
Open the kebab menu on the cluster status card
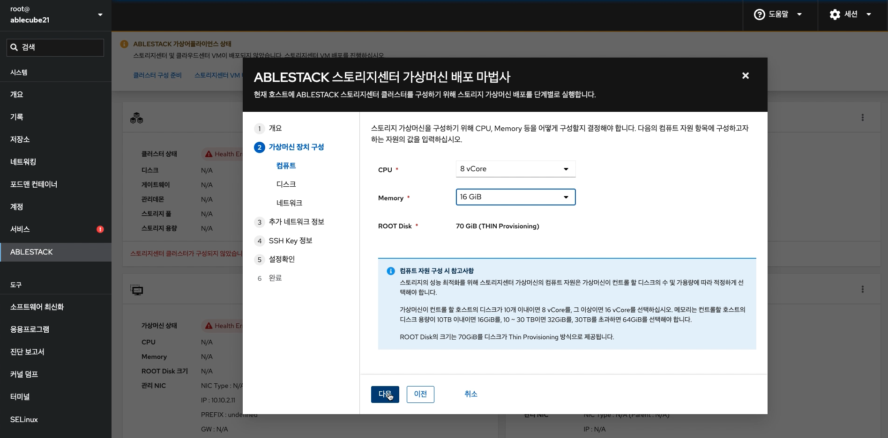pos(862,117)
